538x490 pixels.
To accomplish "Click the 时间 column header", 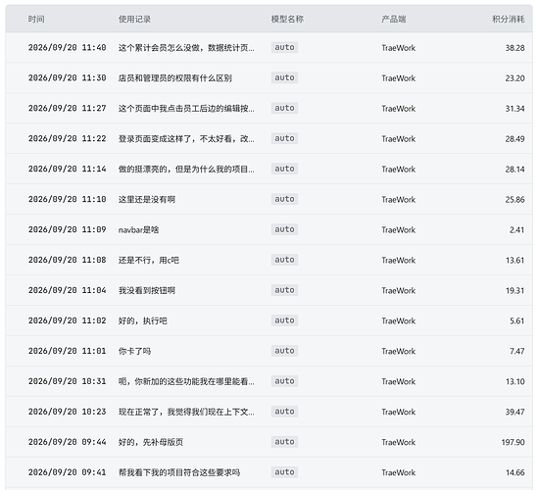I will coord(36,19).
